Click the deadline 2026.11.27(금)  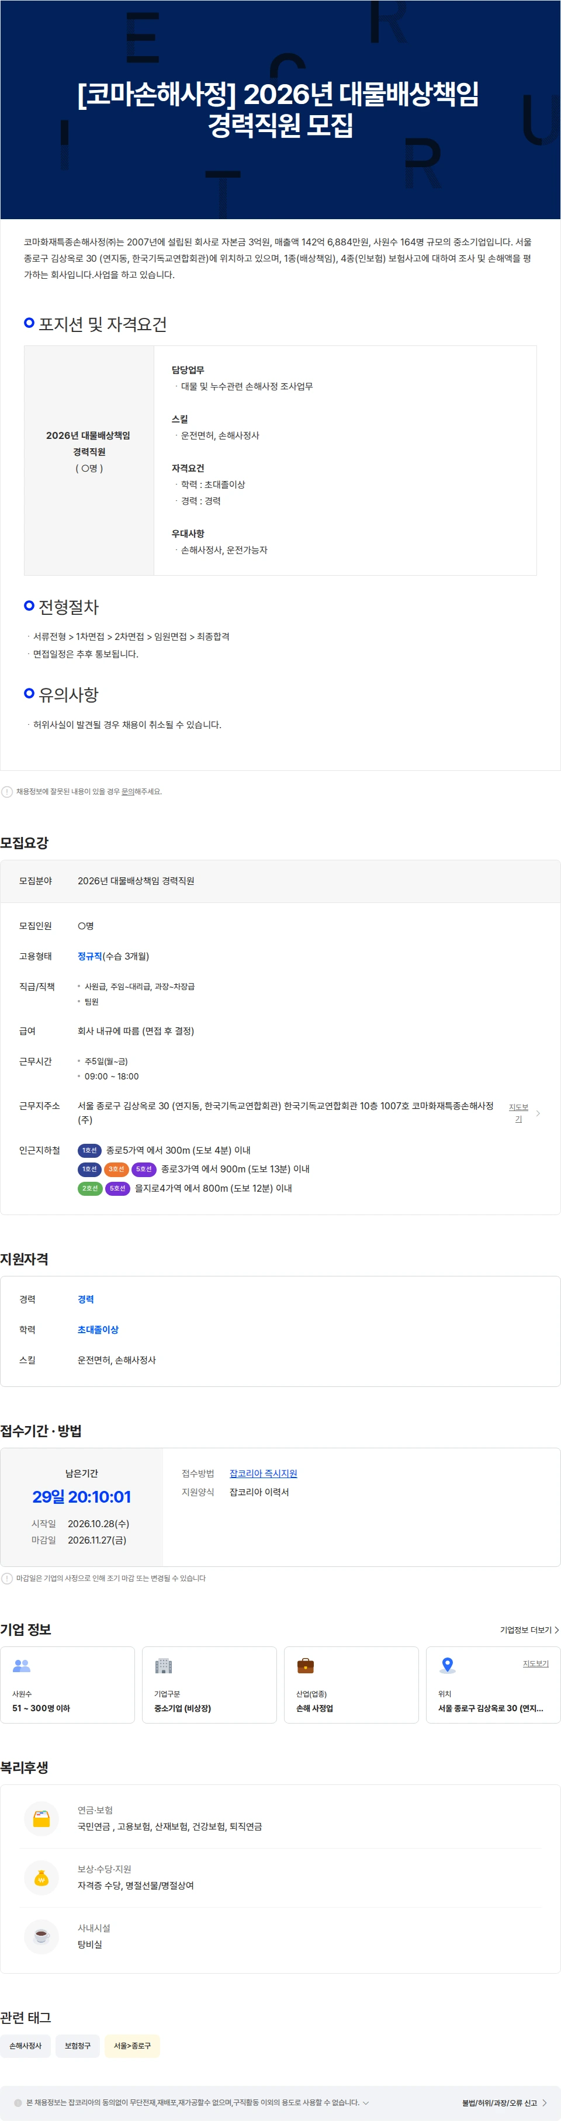(x=97, y=1541)
